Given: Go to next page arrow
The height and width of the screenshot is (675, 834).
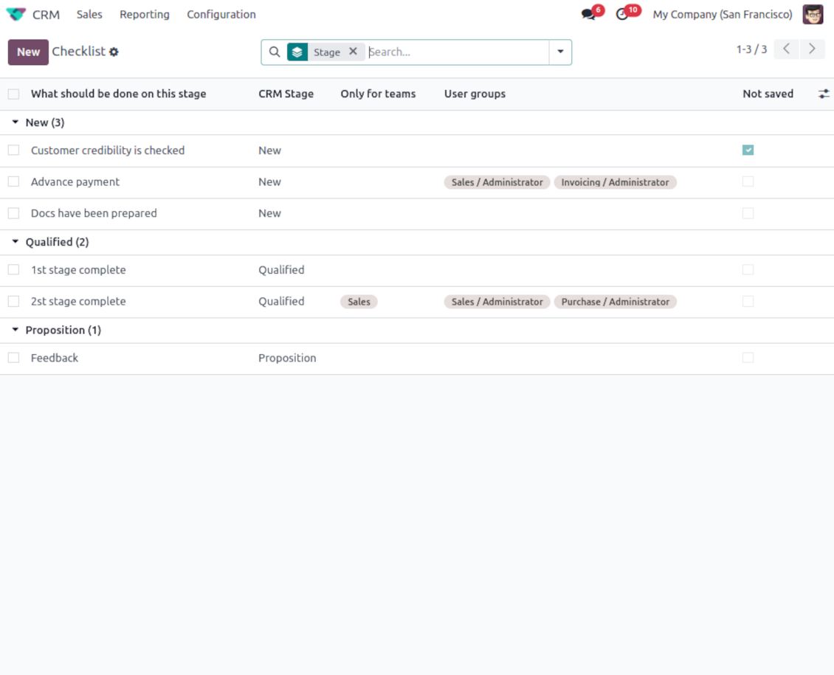Looking at the screenshot, I should 812,49.
